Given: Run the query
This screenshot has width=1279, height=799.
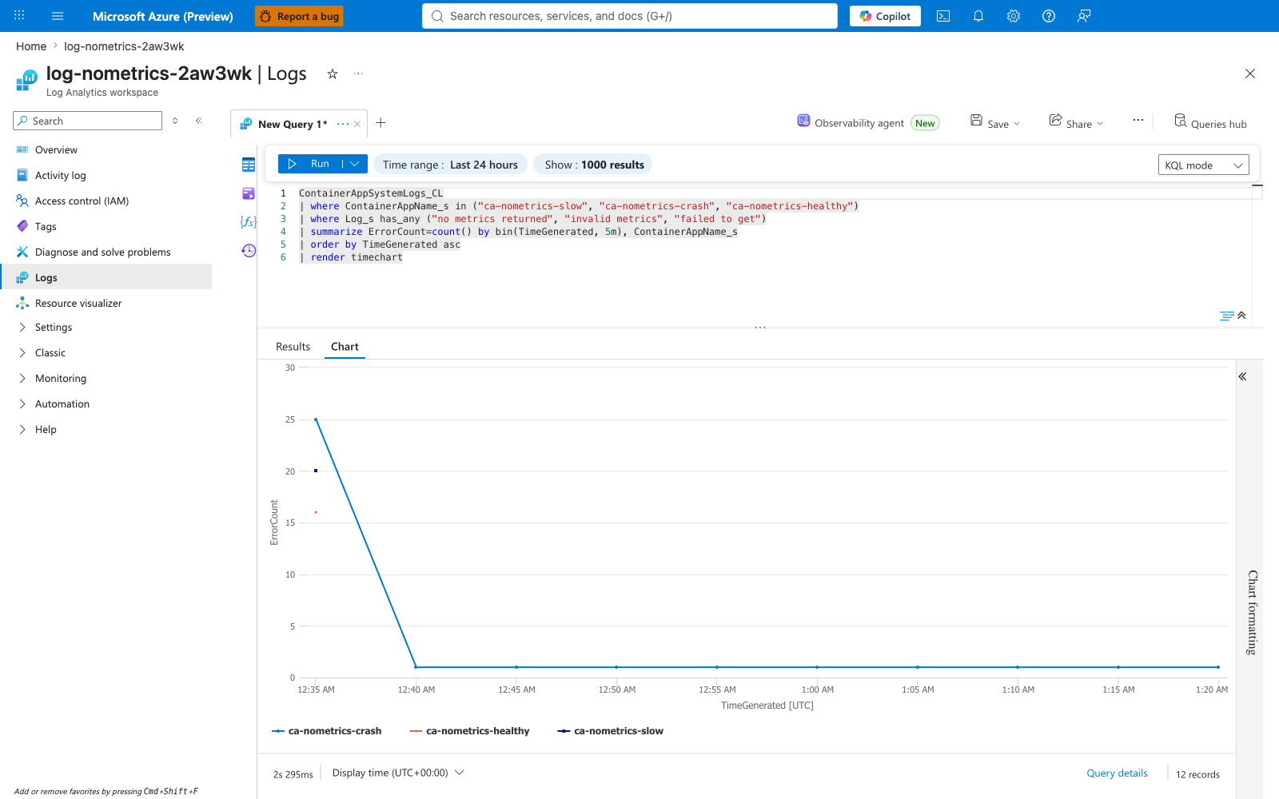Looking at the screenshot, I should pyautogui.click(x=310, y=164).
